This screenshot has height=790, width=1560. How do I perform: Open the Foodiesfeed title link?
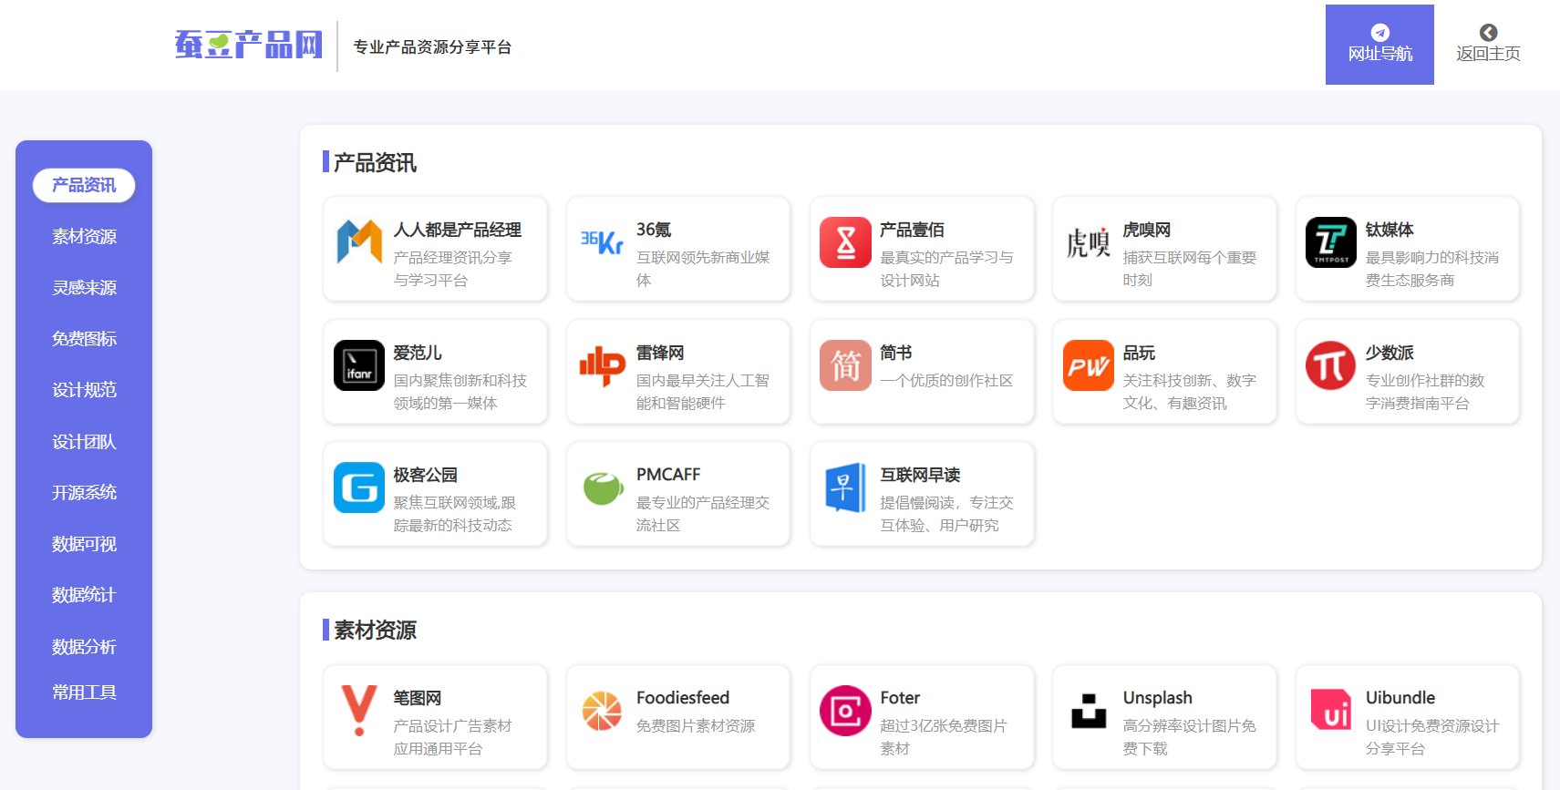683,698
